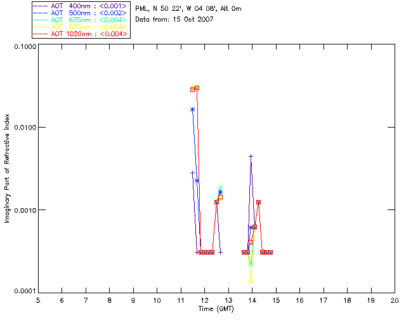Select the yellow triangle lowest data point
The height and width of the screenshot is (325, 406).
tap(251, 281)
